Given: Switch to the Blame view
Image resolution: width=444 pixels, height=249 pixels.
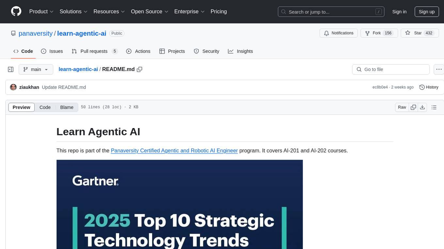Looking at the screenshot, I should pyautogui.click(x=67, y=107).
